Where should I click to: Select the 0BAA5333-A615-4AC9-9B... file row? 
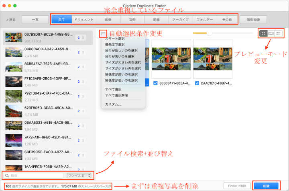pyautogui.click(x=48, y=126)
